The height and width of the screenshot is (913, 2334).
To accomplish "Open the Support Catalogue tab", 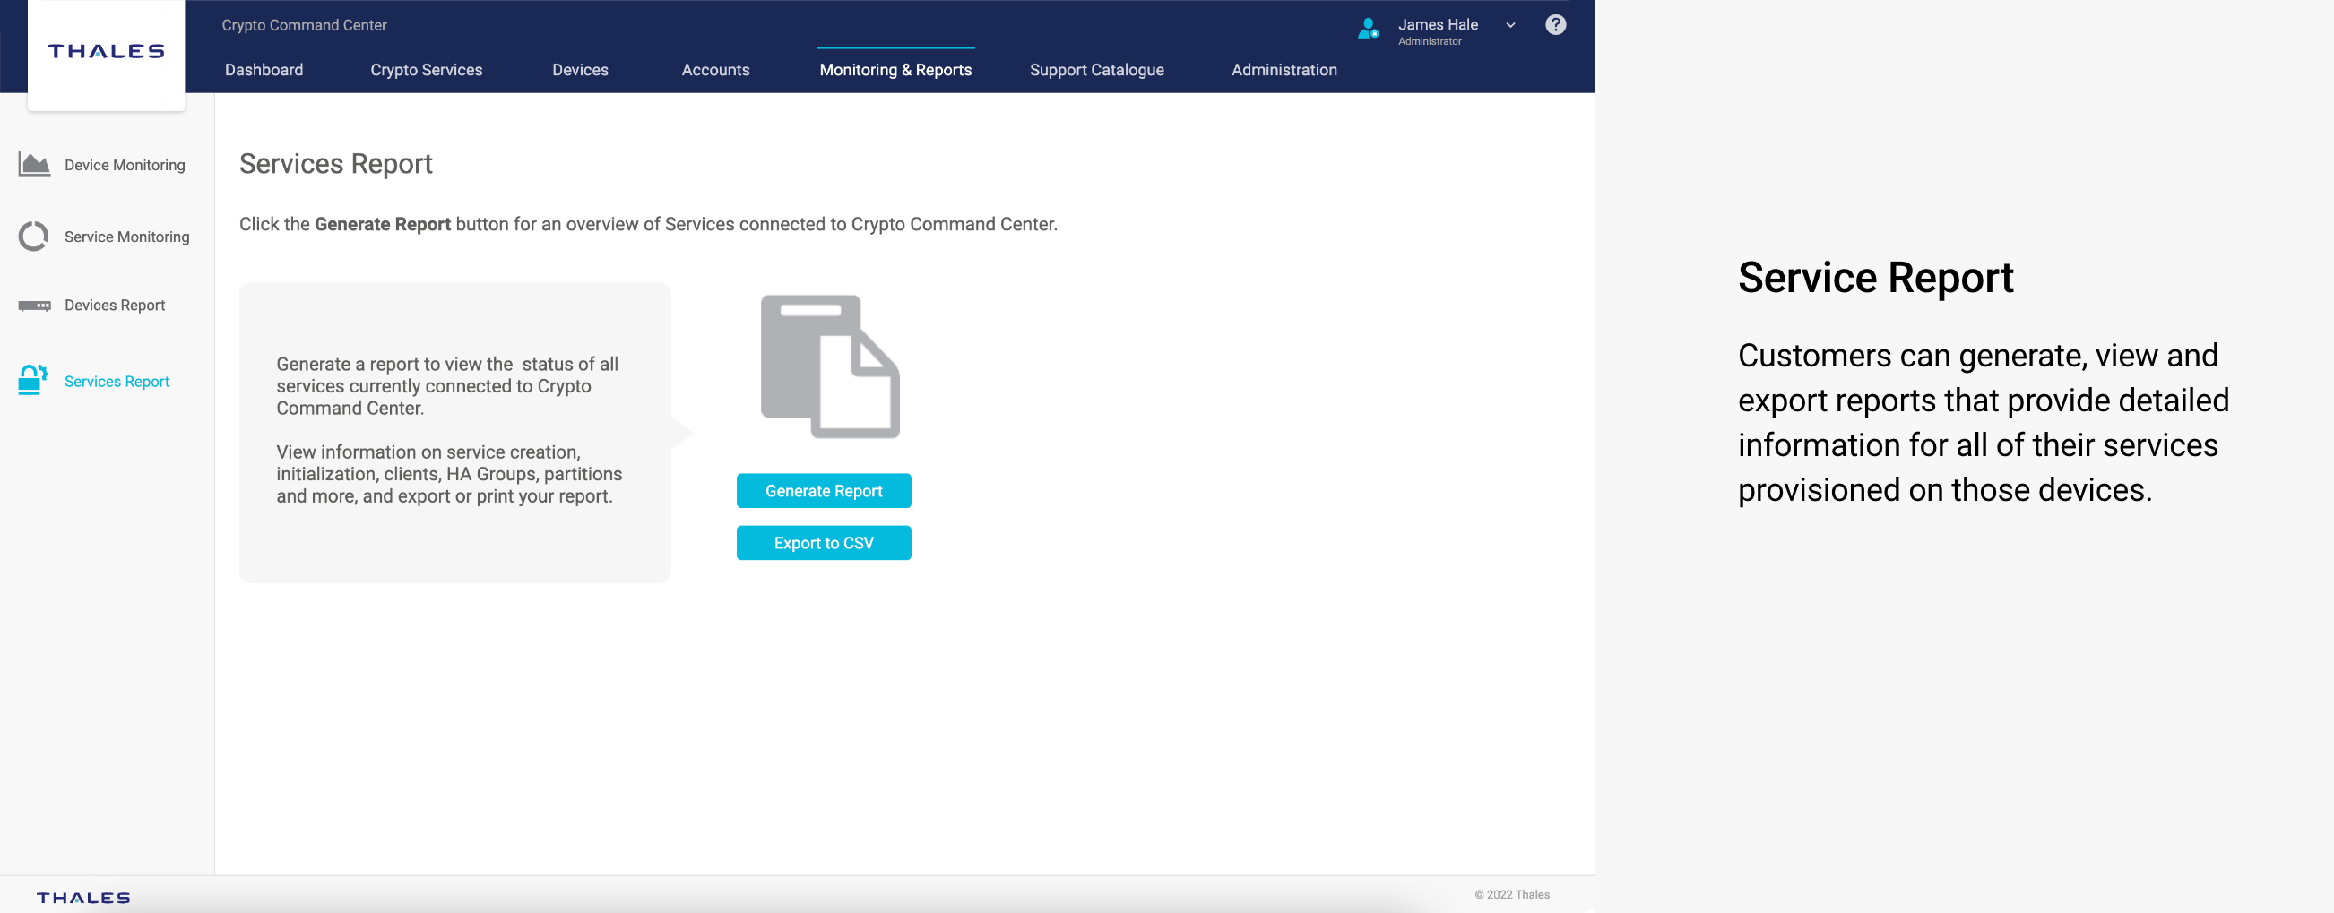I will click(1096, 70).
